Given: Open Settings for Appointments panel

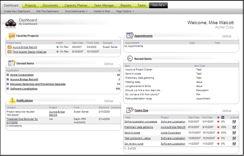Looking at the screenshot, I should click(227, 36).
